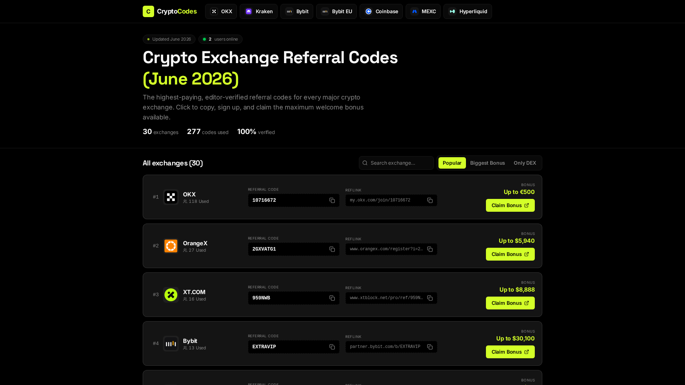Click the '118 Used' count under OKX

pyautogui.click(x=196, y=201)
